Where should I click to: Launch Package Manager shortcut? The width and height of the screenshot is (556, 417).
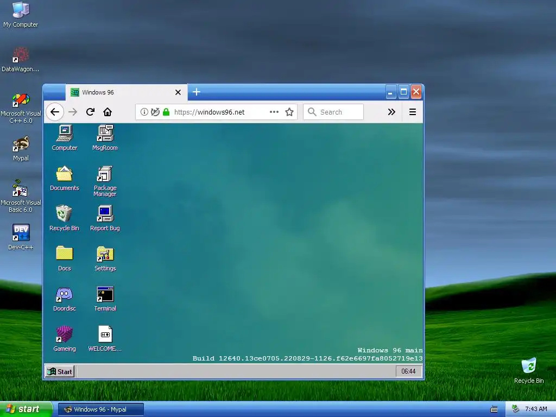click(105, 181)
